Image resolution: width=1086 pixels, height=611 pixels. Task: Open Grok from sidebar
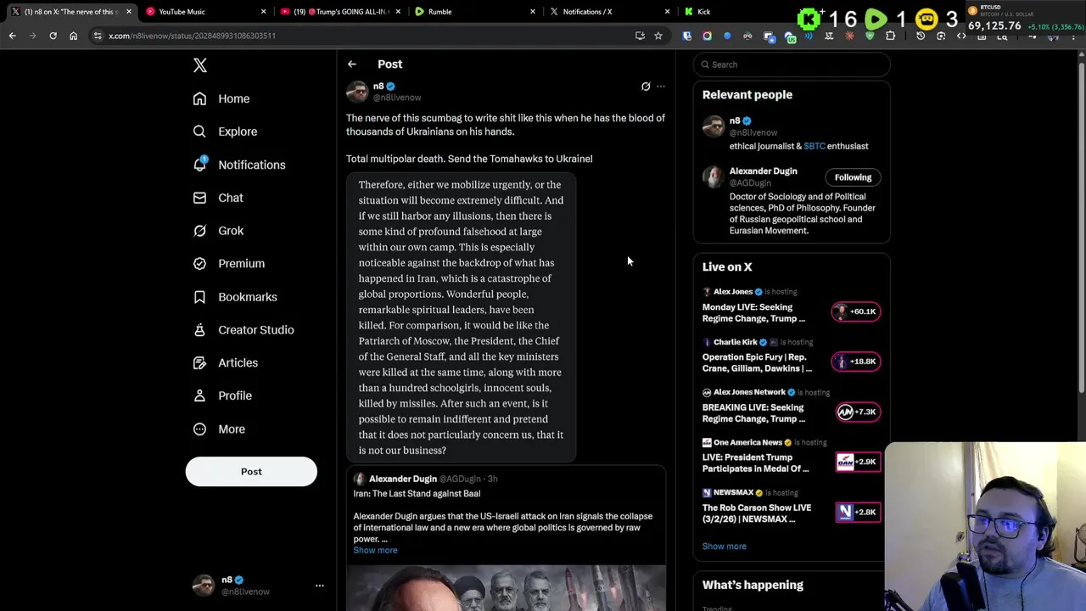[x=218, y=231]
